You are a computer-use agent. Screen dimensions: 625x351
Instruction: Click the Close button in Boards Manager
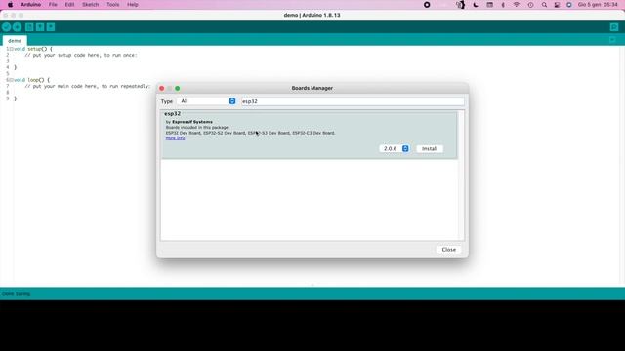tap(449, 250)
